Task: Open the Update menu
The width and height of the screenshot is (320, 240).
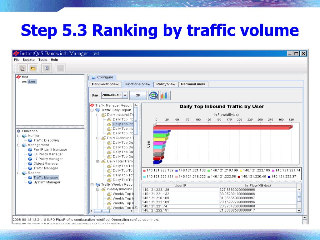Action: (x=28, y=60)
